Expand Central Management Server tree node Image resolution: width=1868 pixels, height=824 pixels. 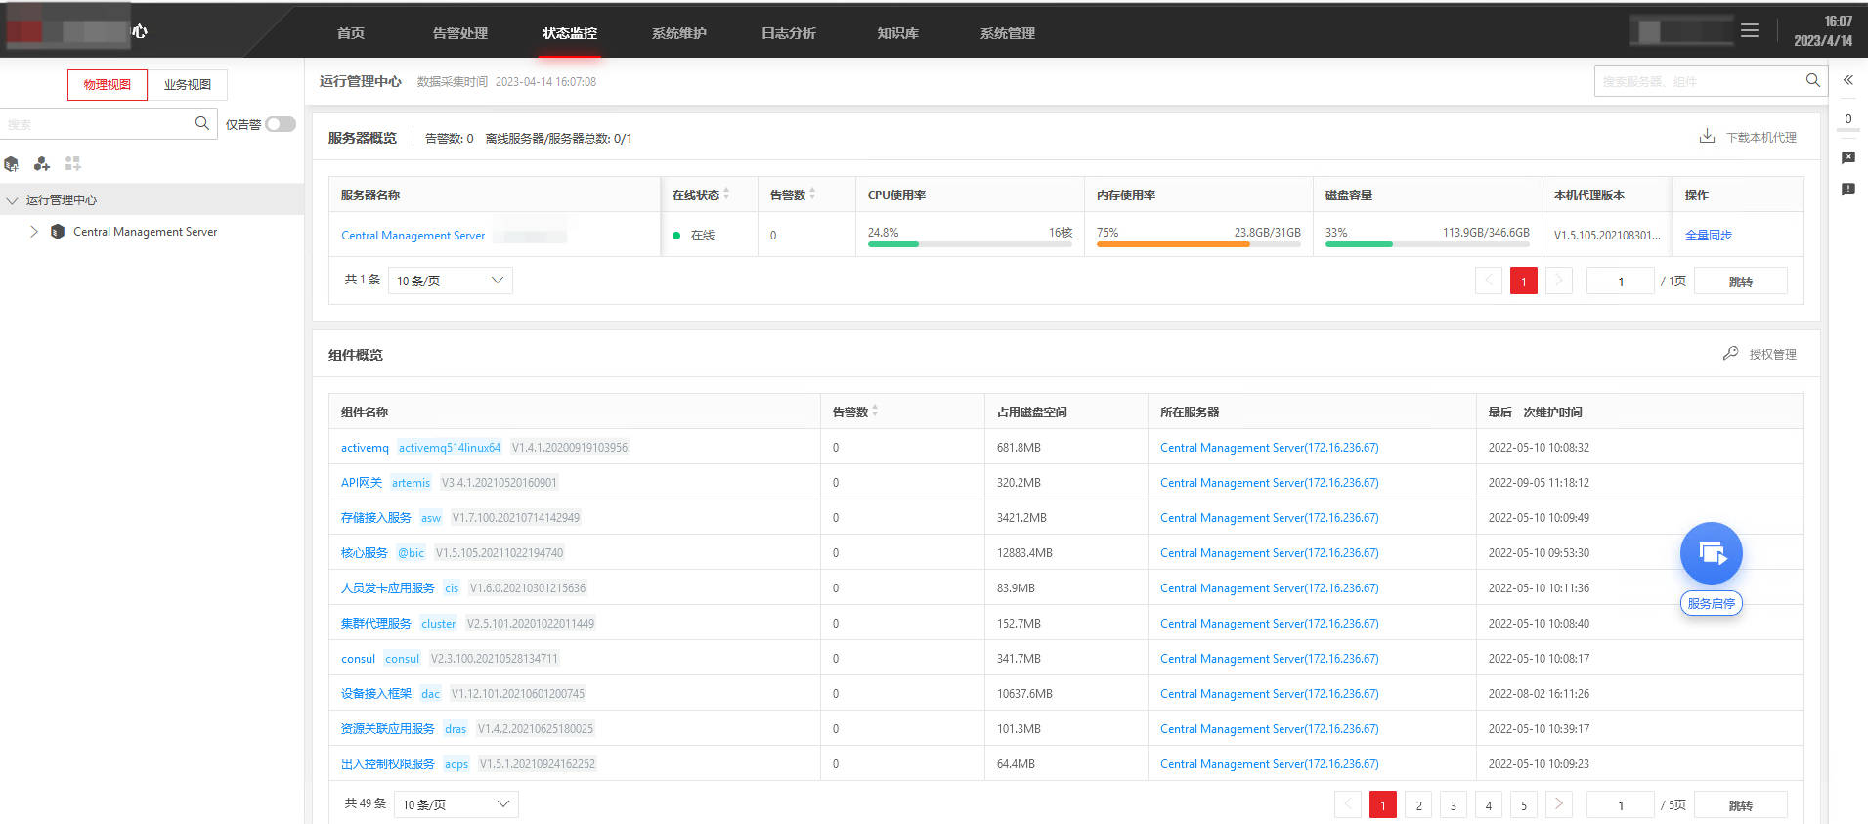click(34, 232)
